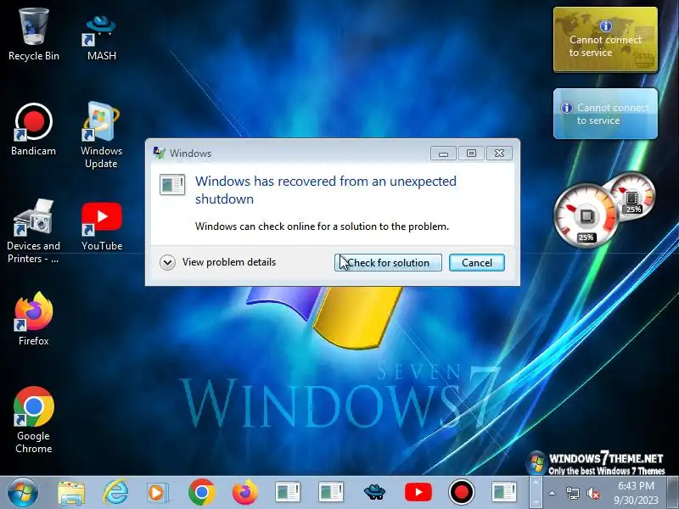
Task: Click the gold Cannot connect gadget
Action: point(605,39)
